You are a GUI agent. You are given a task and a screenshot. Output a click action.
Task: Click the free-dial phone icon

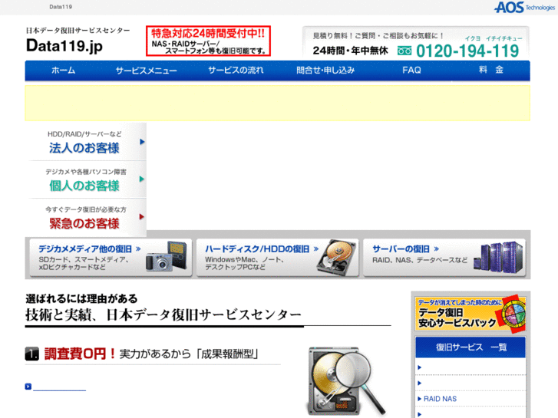click(404, 51)
